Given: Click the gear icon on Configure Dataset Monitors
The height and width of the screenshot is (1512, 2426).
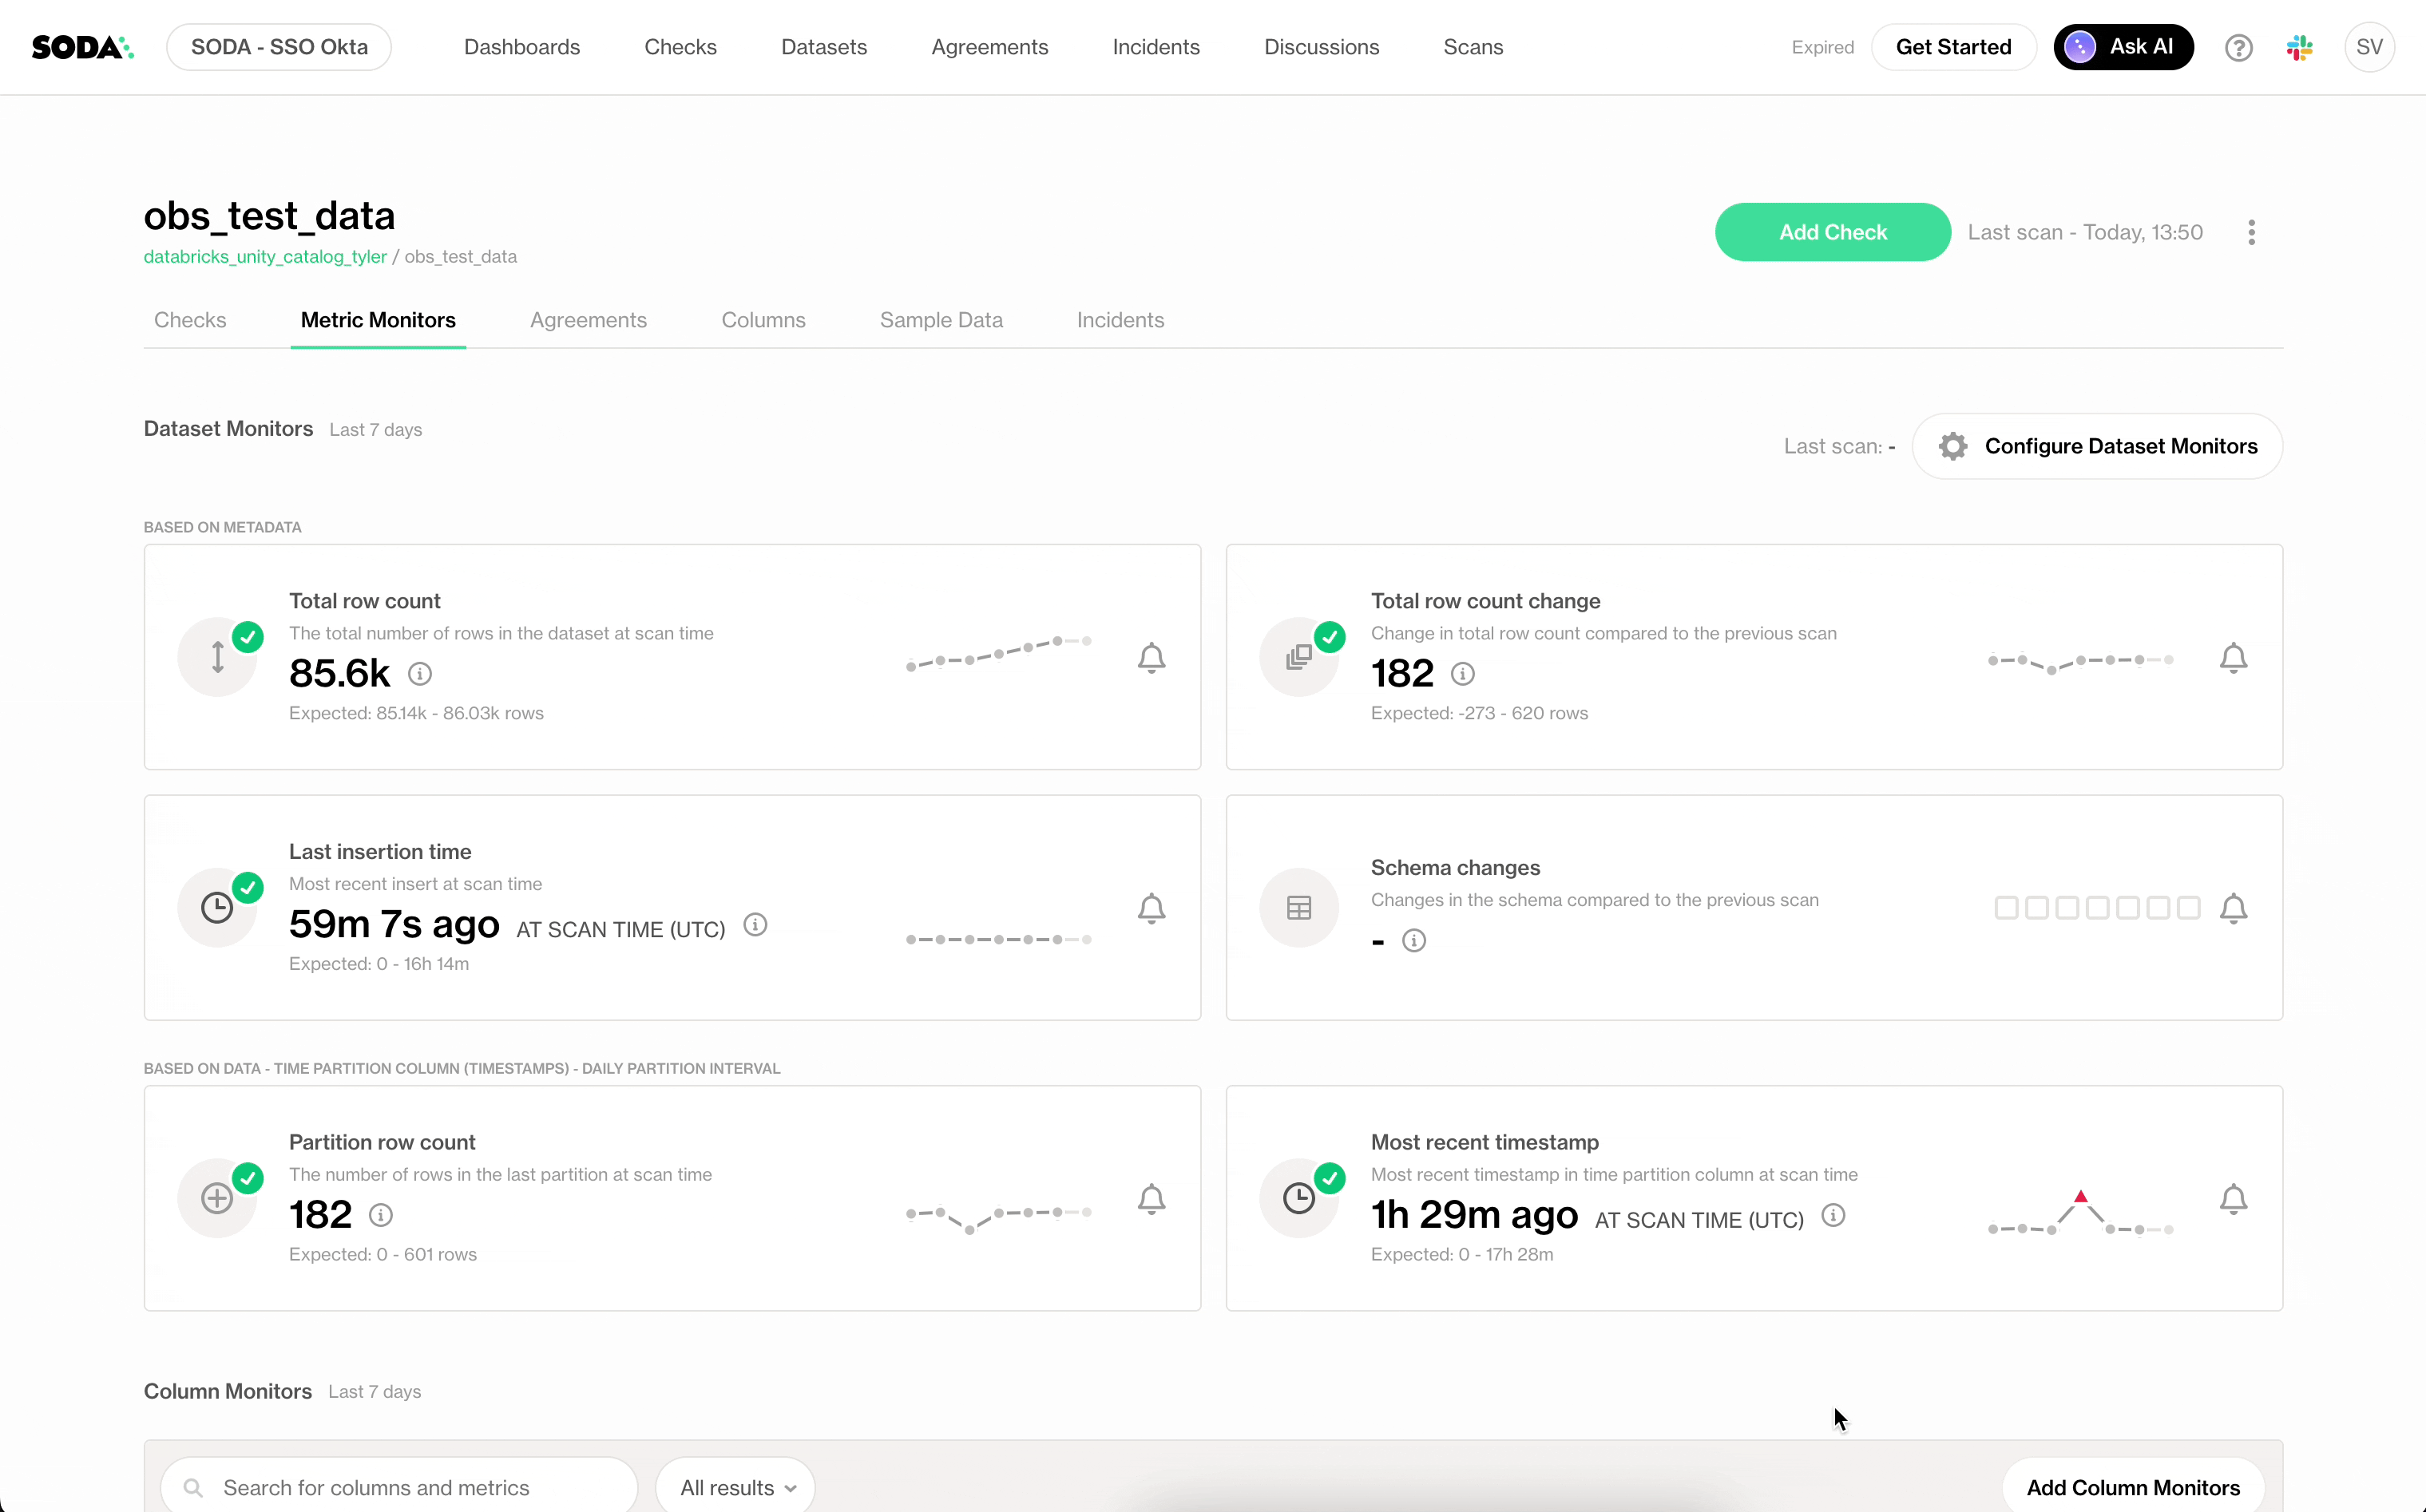Looking at the screenshot, I should [1952, 446].
